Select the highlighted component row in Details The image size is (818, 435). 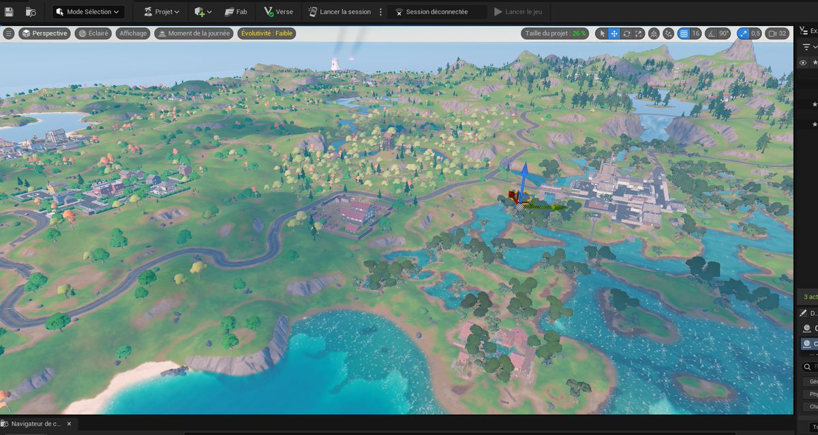coord(809,344)
